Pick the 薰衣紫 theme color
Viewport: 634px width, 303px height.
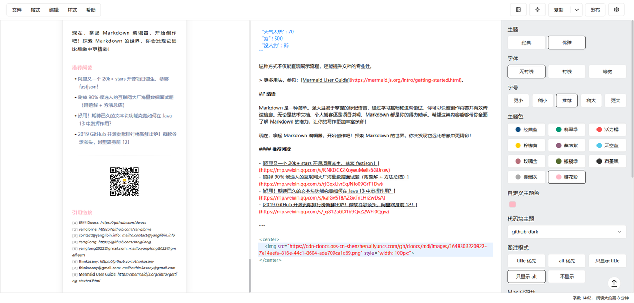567,145
